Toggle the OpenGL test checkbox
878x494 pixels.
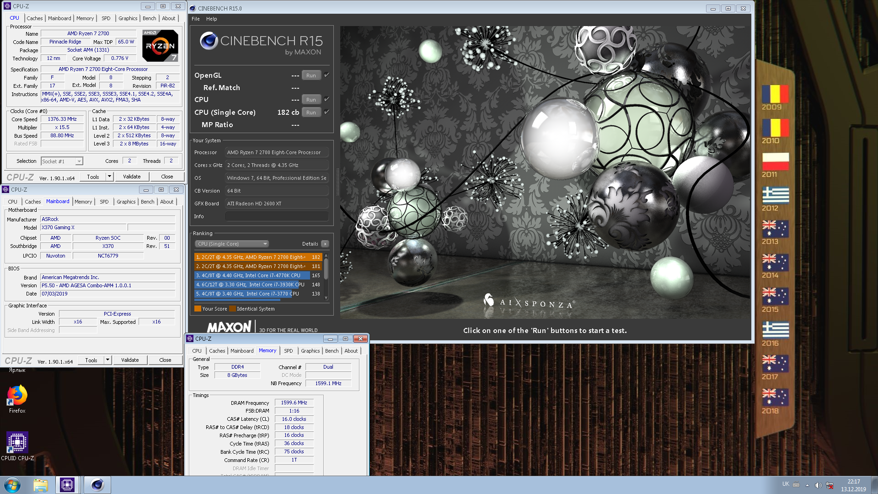click(x=327, y=75)
